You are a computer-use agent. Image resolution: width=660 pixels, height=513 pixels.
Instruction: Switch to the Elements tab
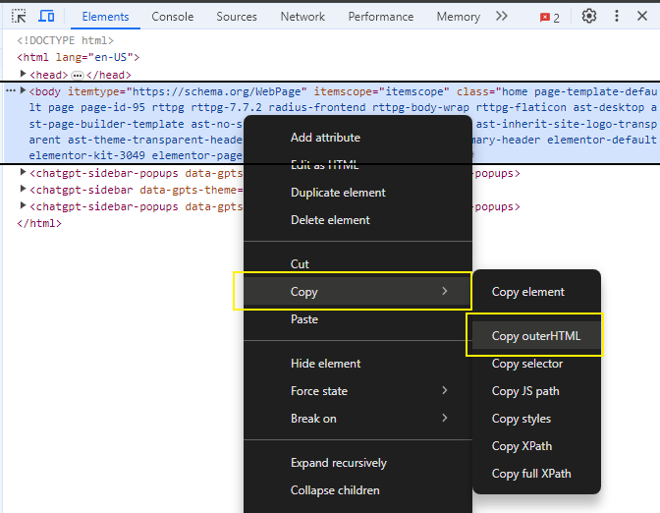(105, 17)
